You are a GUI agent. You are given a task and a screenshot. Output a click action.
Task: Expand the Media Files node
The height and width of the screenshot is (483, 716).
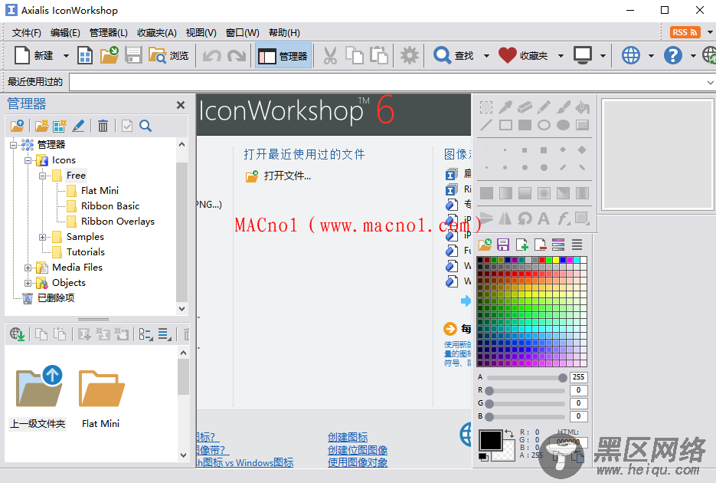click(28, 268)
